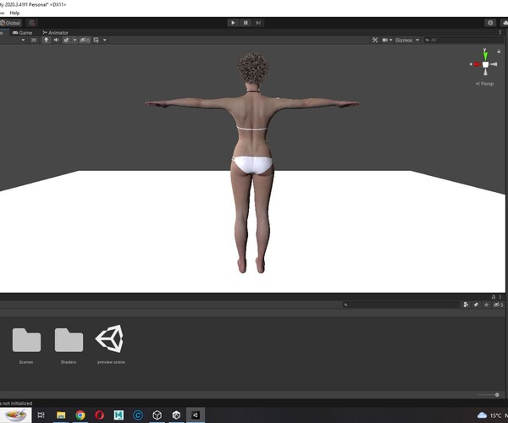Open the Gizmos dropdown arrow
508x423 pixels.
pyautogui.click(x=417, y=40)
